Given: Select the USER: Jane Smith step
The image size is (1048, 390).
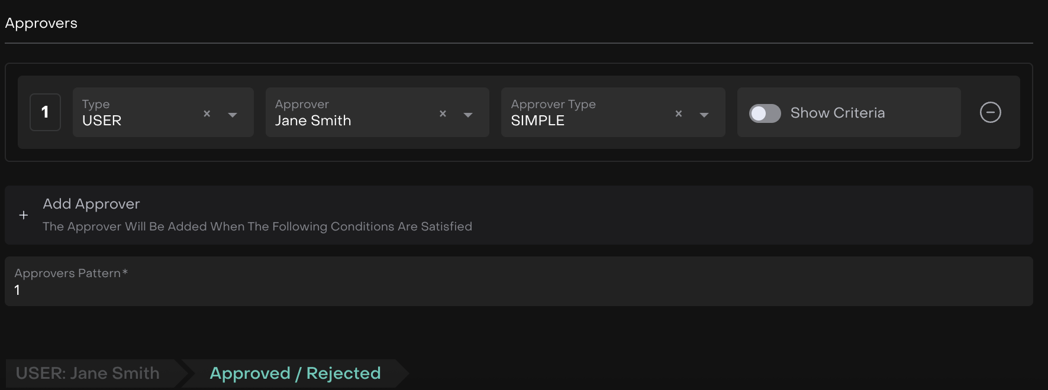Looking at the screenshot, I should tap(88, 373).
